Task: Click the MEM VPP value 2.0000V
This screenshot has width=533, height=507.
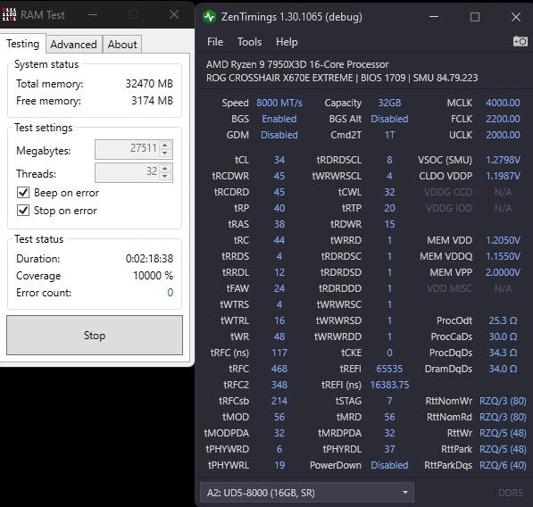Action: click(x=503, y=272)
